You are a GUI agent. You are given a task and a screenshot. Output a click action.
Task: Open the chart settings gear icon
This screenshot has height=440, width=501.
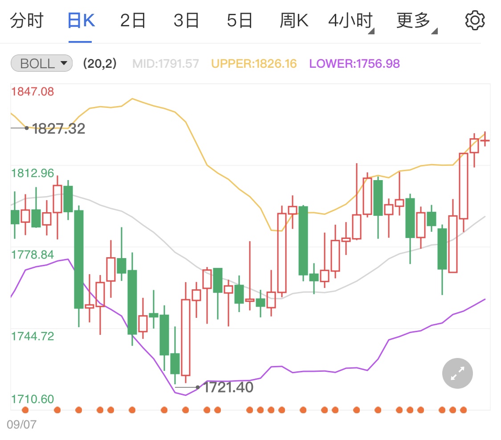[475, 21]
